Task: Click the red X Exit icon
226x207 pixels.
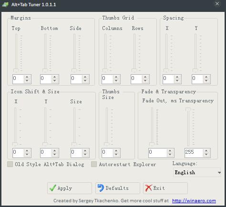Action: click(x=148, y=188)
